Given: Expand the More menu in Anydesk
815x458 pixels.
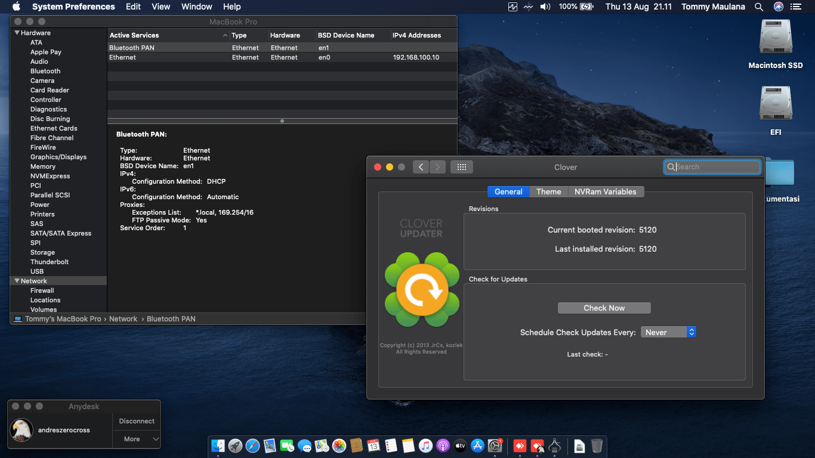Looking at the screenshot, I should click(x=137, y=439).
